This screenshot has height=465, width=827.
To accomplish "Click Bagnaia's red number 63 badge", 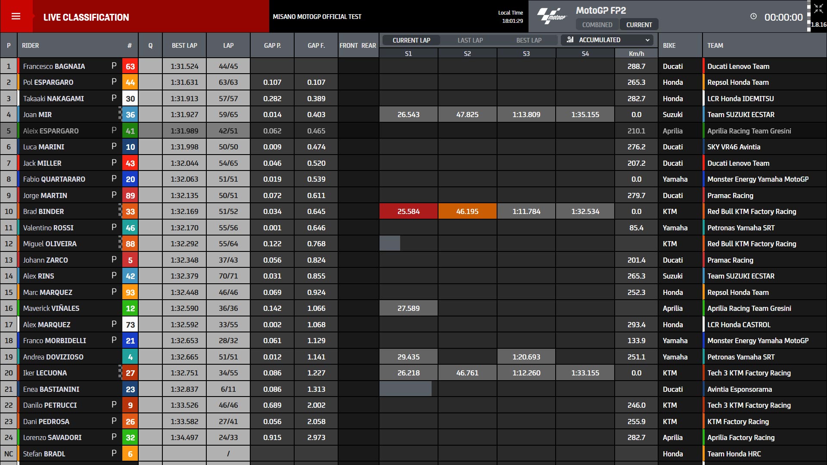I will pyautogui.click(x=130, y=66).
